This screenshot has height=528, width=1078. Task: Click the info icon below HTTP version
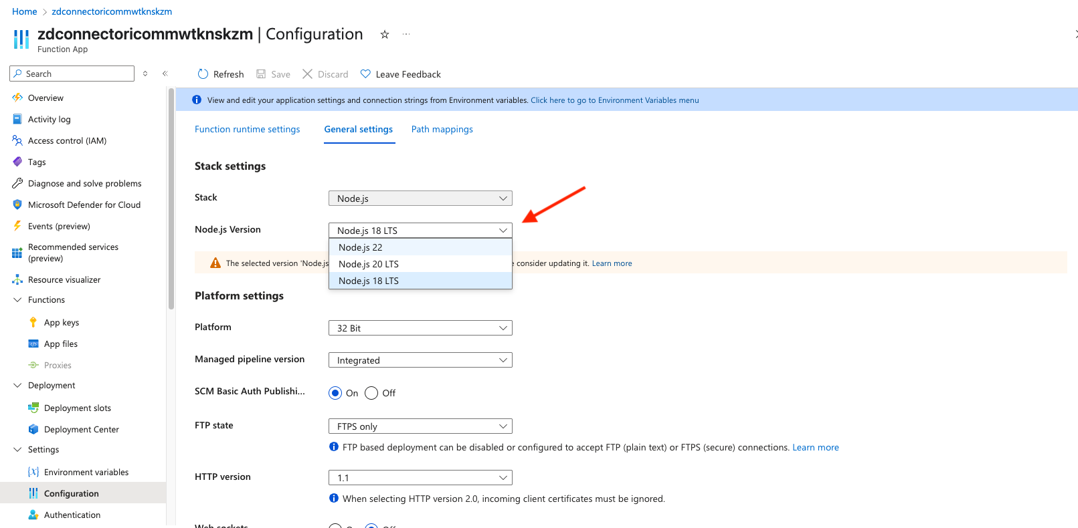click(x=334, y=498)
